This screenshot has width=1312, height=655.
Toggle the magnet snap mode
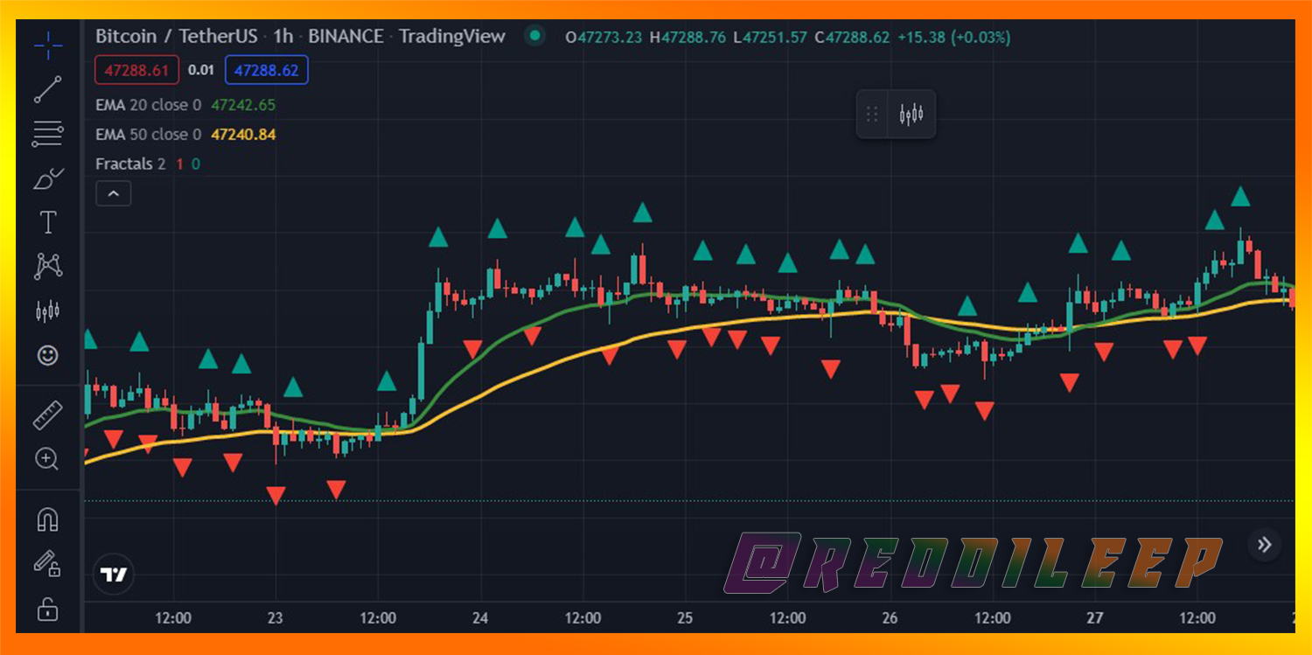[48, 519]
